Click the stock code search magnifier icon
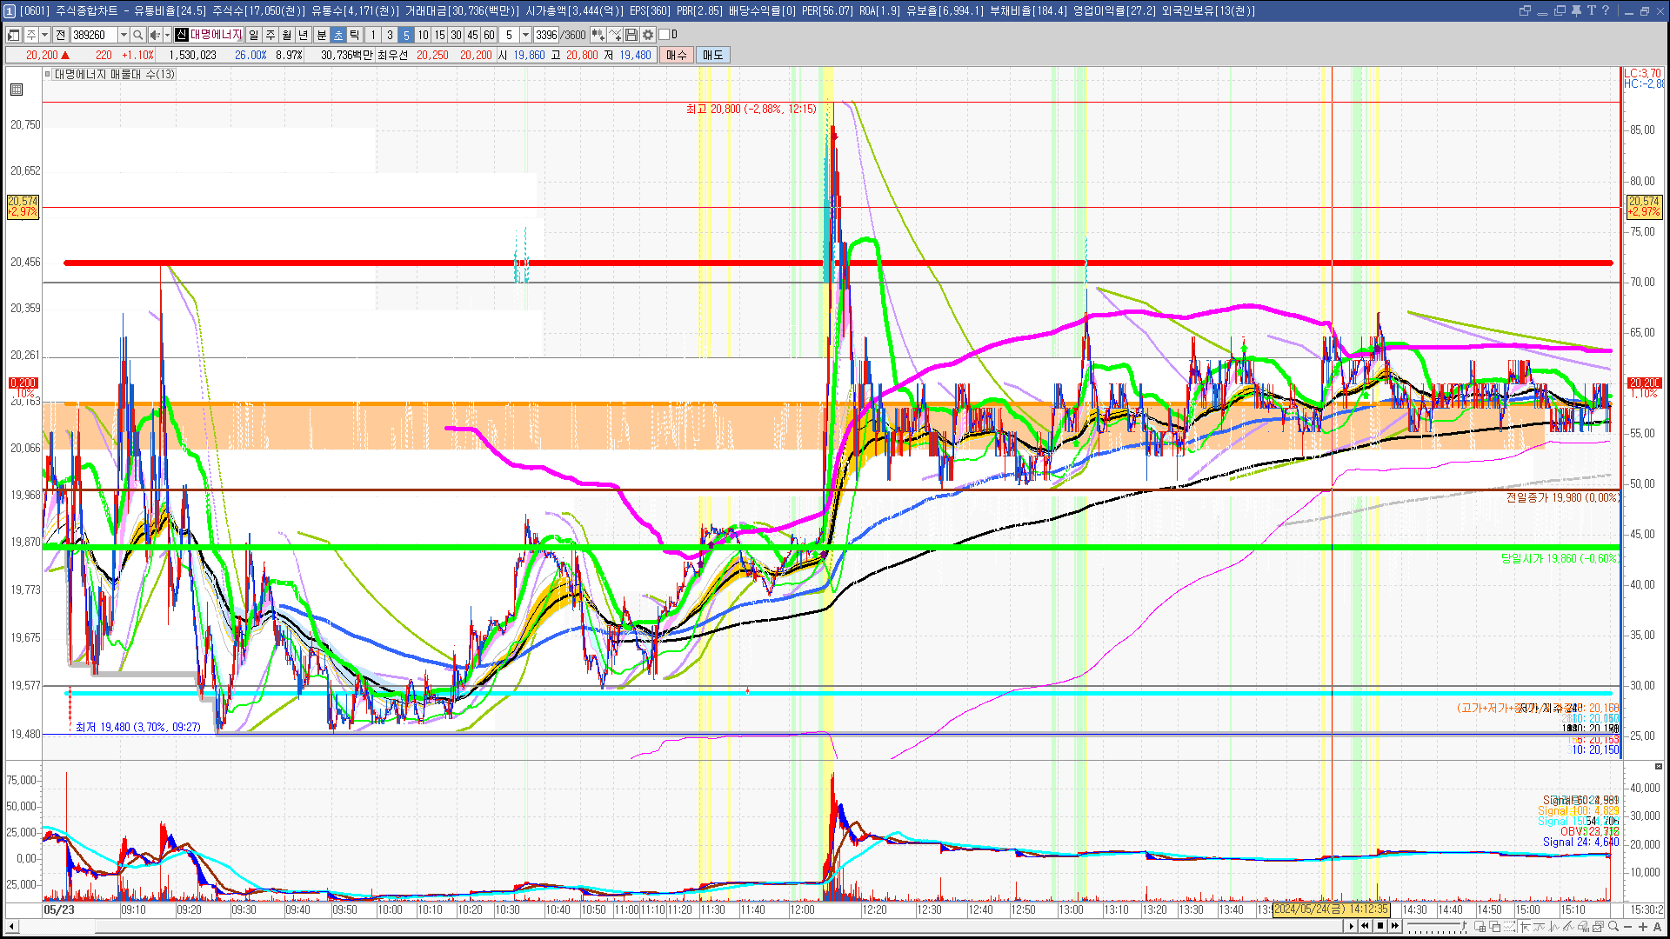 pos(138,35)
